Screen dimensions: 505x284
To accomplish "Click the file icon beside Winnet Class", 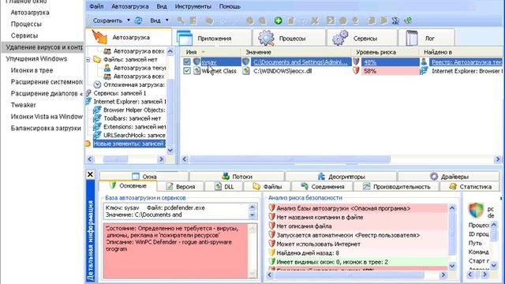I will (x=196, y=71).
